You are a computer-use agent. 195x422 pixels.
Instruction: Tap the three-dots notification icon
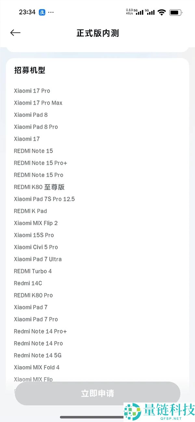click(x=51, y=12)
